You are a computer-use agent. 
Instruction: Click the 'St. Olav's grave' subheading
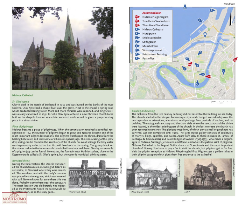[21, 102]
